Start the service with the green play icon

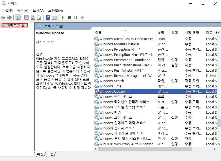pos(63,17)
